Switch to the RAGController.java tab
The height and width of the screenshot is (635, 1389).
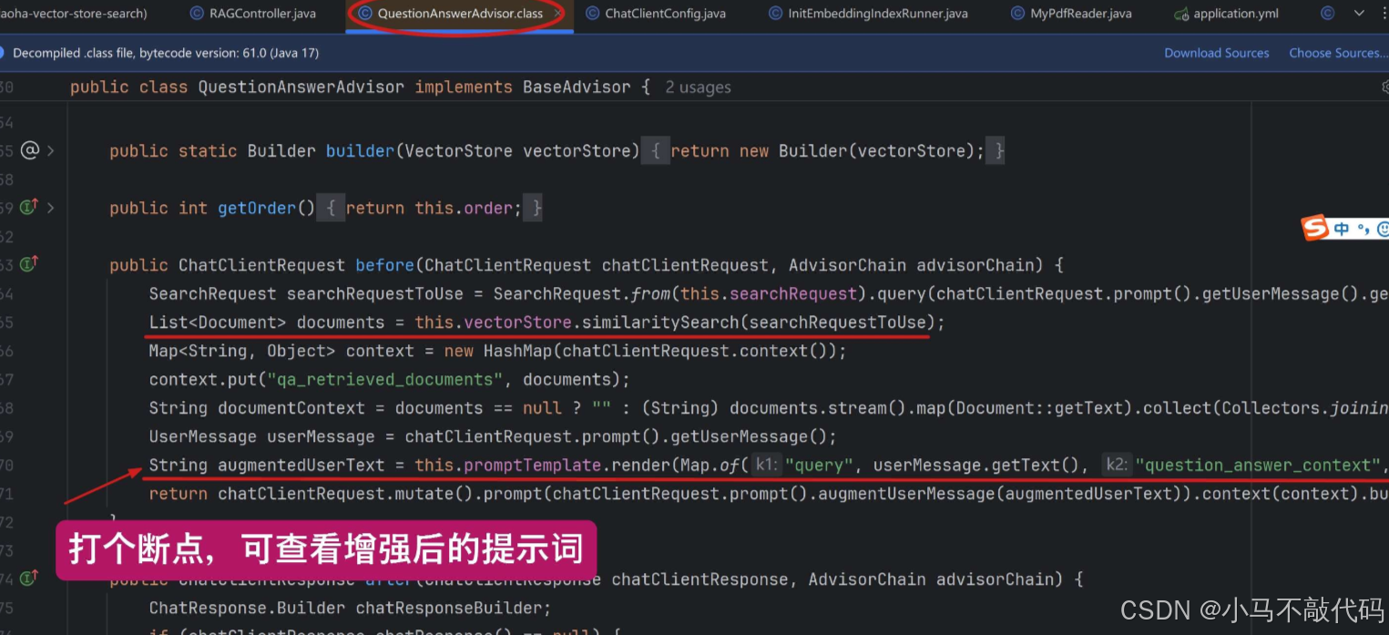tap(262, 14)
